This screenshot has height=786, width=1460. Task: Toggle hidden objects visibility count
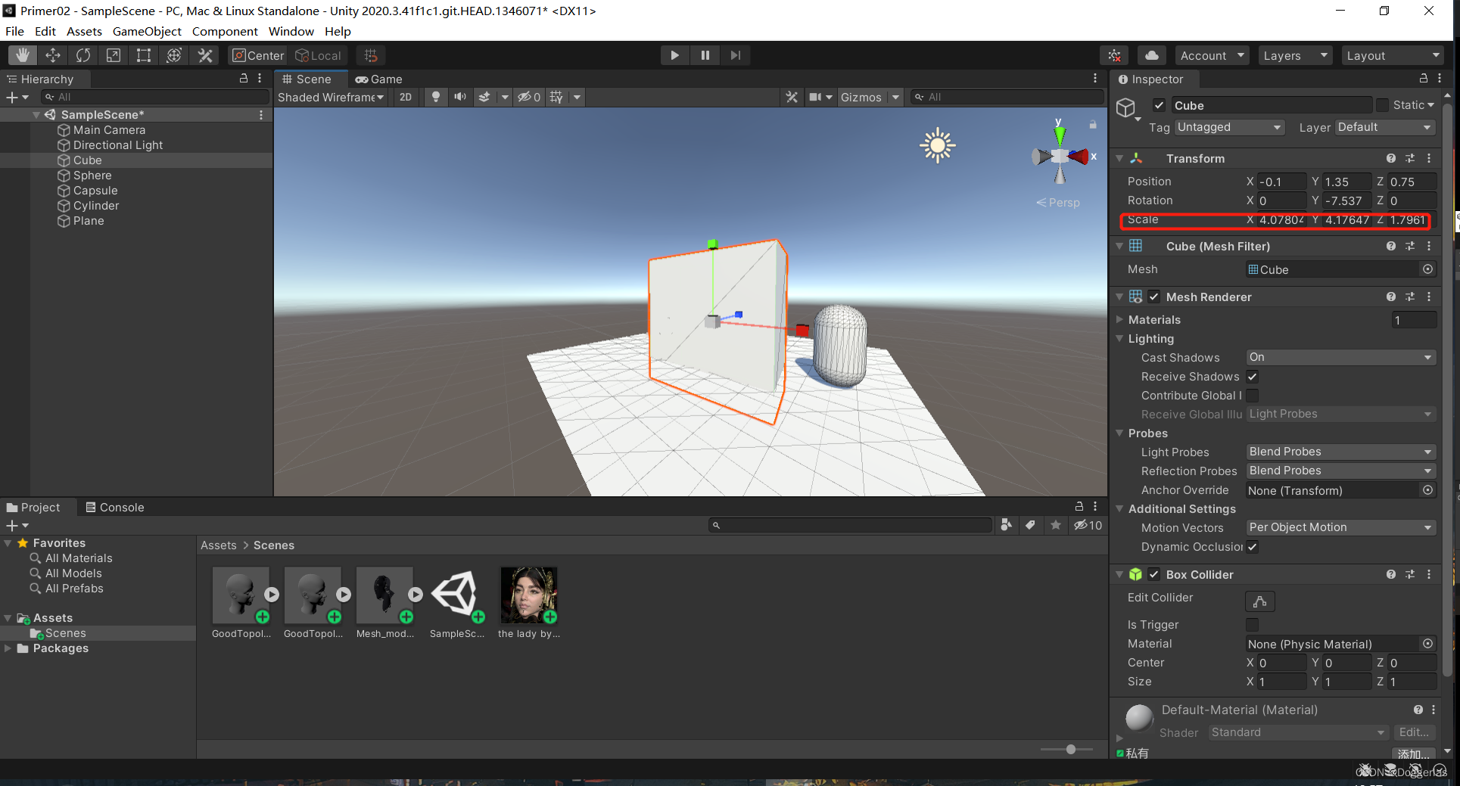529,97
